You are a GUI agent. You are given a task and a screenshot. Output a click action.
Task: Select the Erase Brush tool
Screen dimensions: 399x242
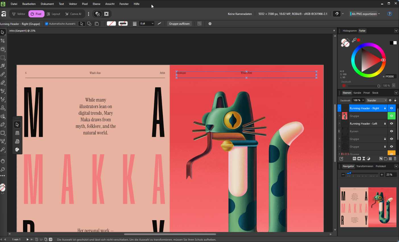[3, 83]
